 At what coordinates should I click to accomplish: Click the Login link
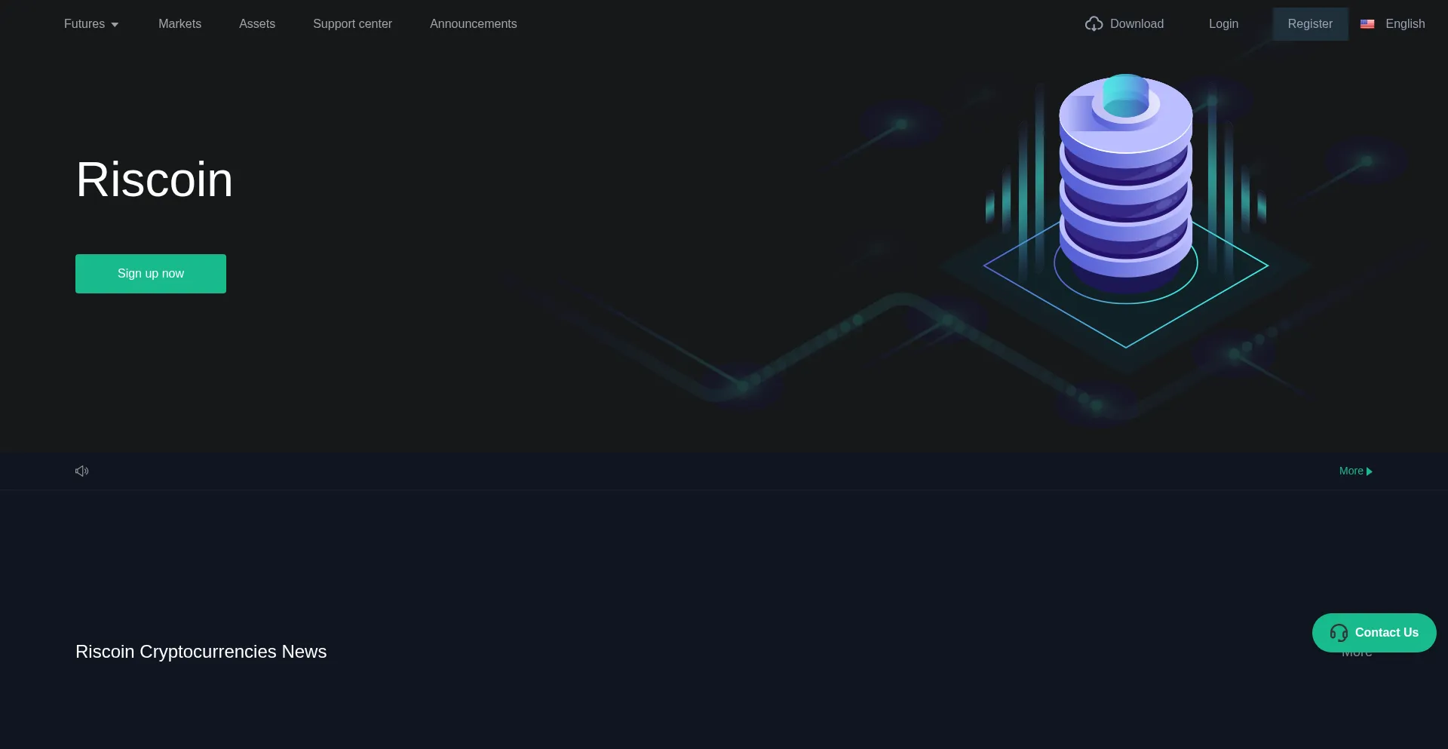tap(1223, 23)
